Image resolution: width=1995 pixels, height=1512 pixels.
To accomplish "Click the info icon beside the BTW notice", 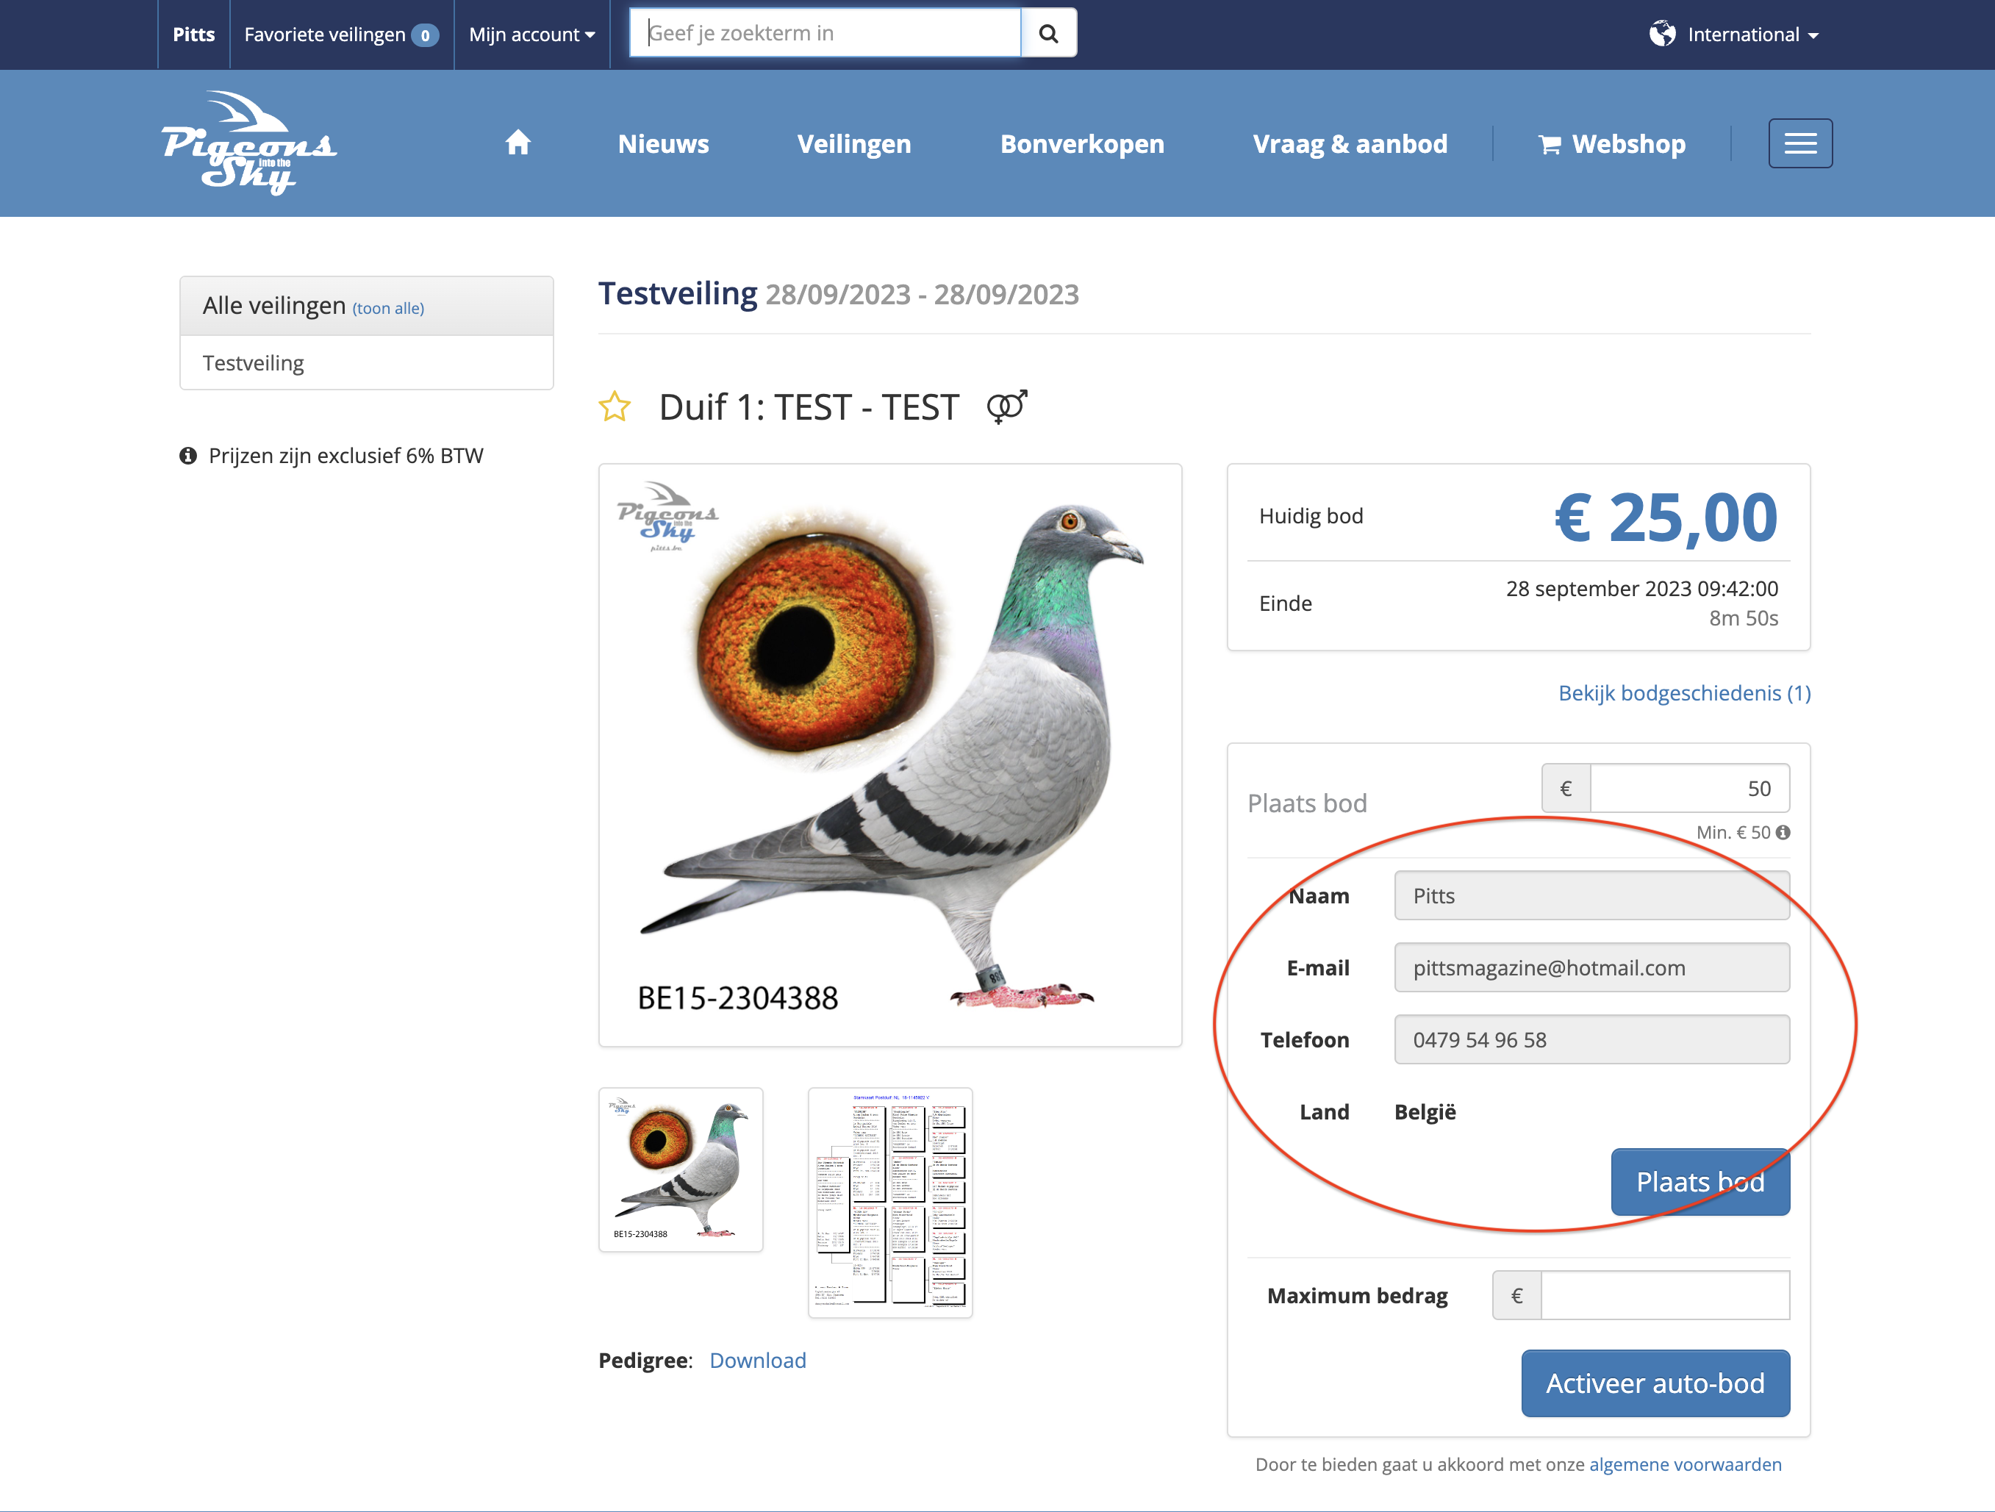I will (187, 456).
